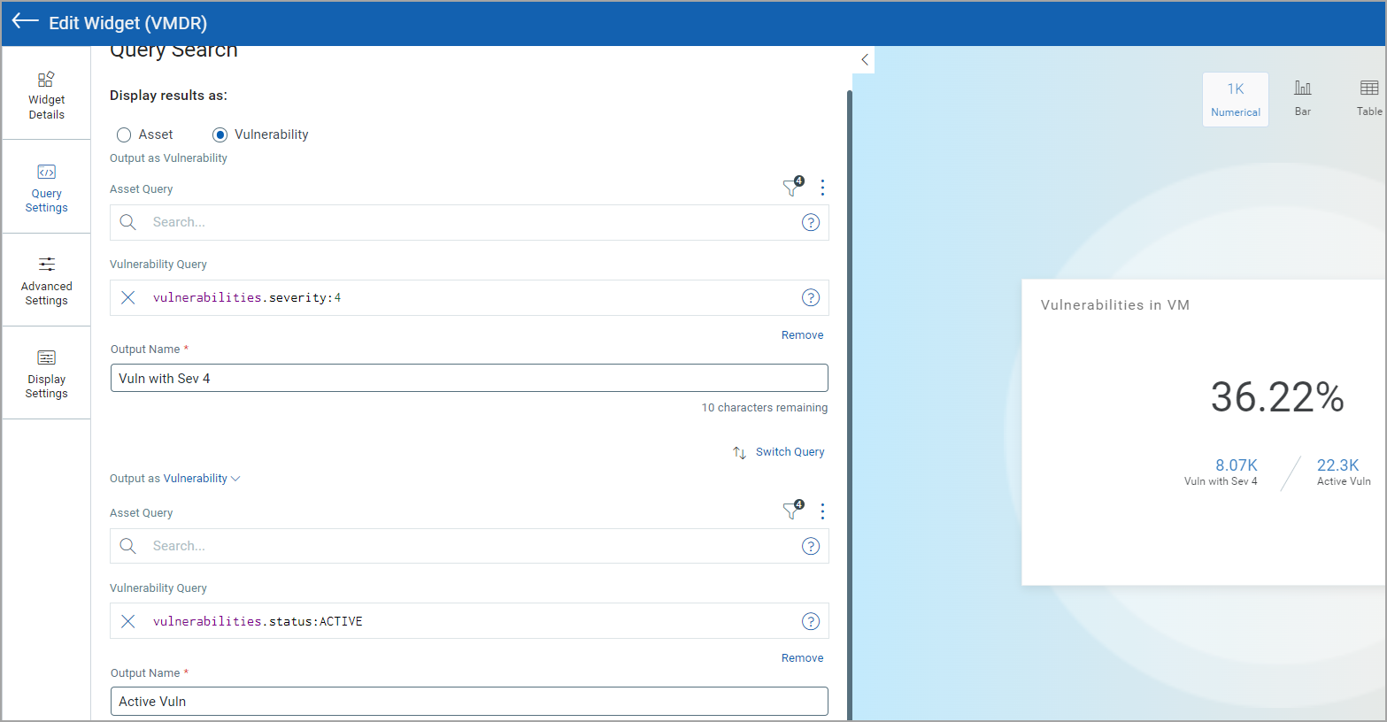This screenshot has width=1387, height=722.
Task: Click the magnifier icon in first Asset Query
Action: pos(128,222)
